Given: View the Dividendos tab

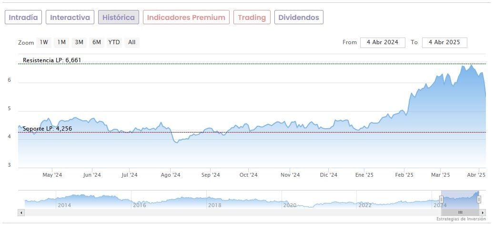Looking at the screenshot, I should (299, 18).
